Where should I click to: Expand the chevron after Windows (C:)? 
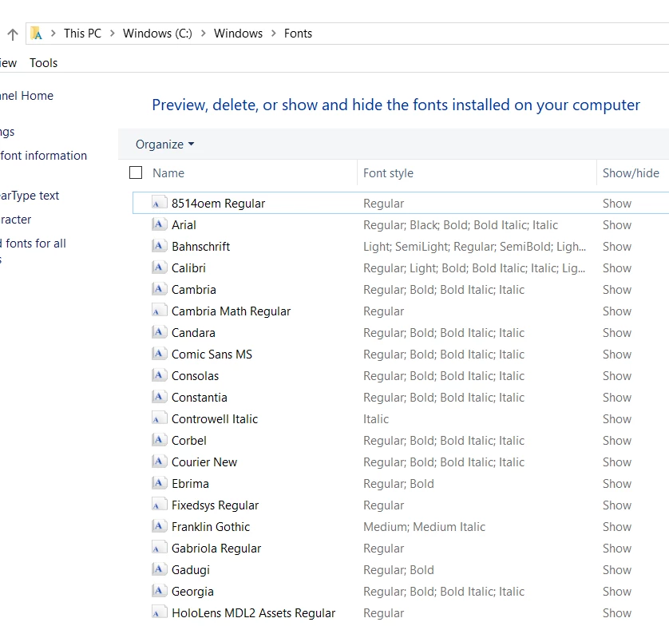pos(204,34)
